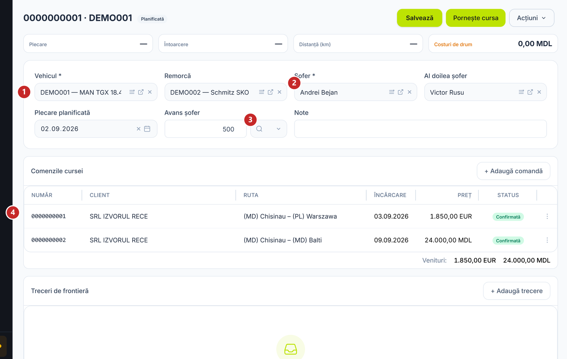Save the trip with Salvează
The width and height of the screenshot is (567, 359).
420,18
